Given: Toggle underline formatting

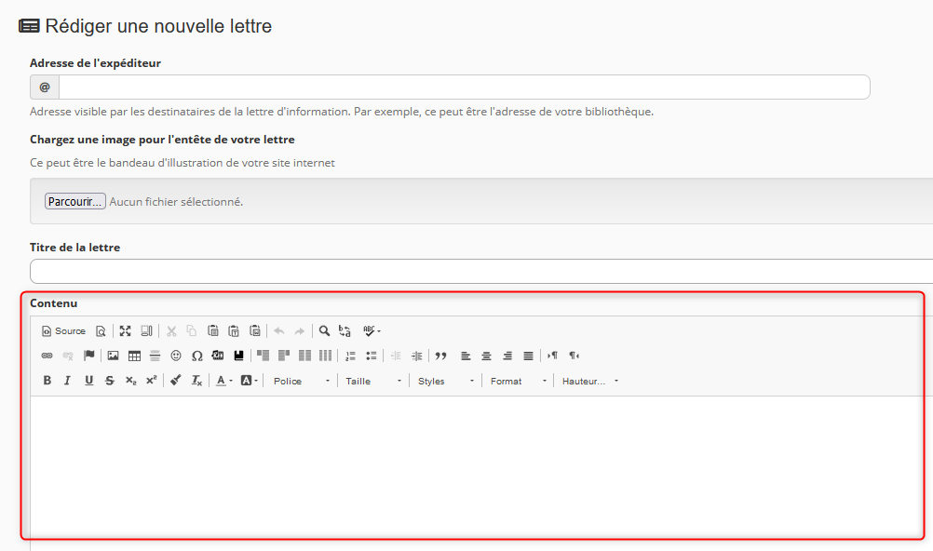Looking at the screenshot, I should click(x=88, y=381).
